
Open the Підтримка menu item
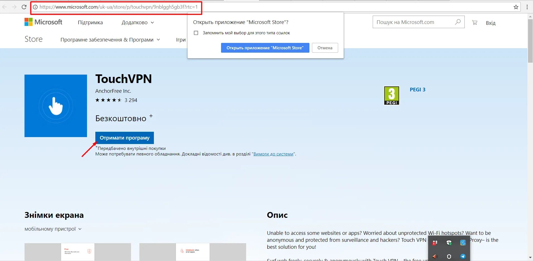(90, 23)
